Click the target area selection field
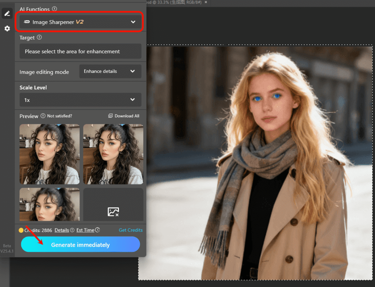 click(x=80, y=51)
